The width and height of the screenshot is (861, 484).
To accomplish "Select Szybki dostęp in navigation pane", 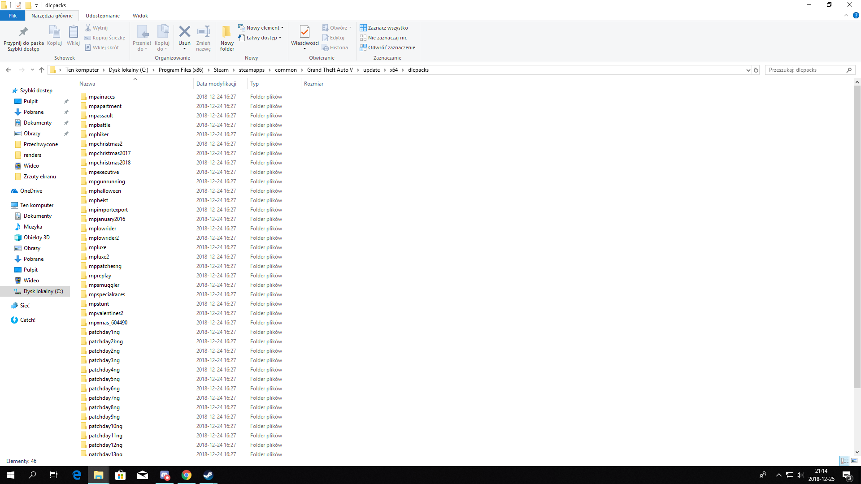I will point(36,91).
